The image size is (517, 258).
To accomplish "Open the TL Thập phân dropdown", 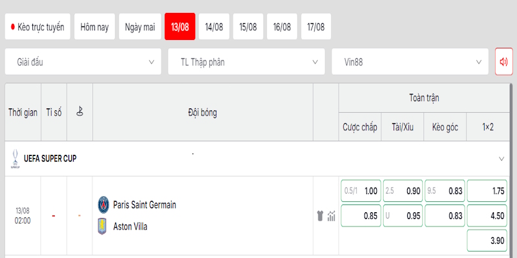I will (246, 61).
